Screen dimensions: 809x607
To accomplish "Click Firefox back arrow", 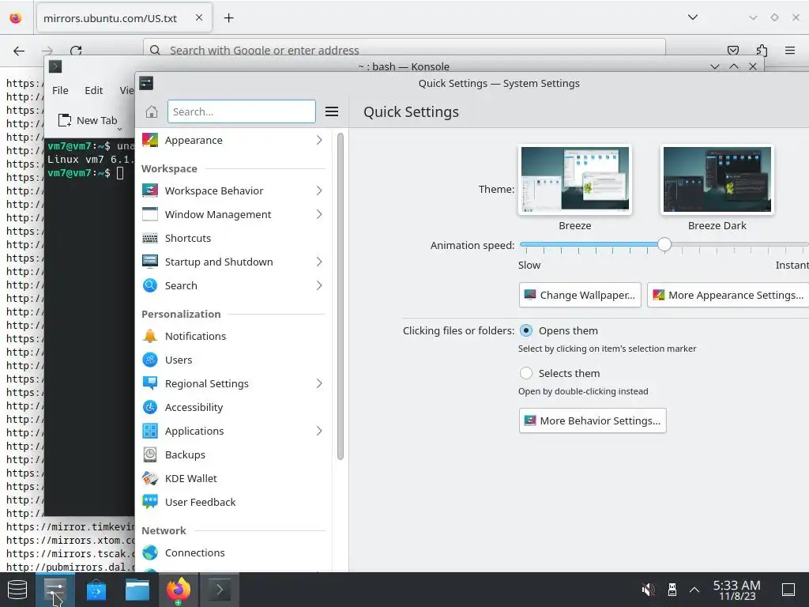I will (x=19, y=51).
